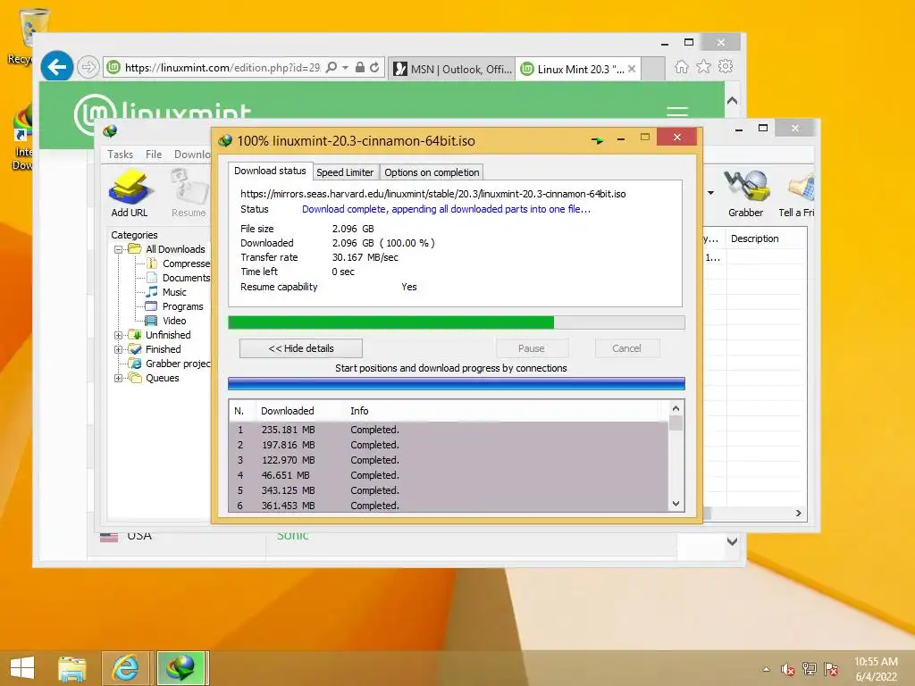Open the Action Center flag icon

pyautogui.click(x=831, y=669)
